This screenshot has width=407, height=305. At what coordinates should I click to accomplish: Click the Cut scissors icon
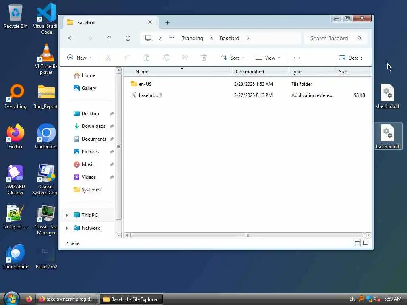point(108,58)
